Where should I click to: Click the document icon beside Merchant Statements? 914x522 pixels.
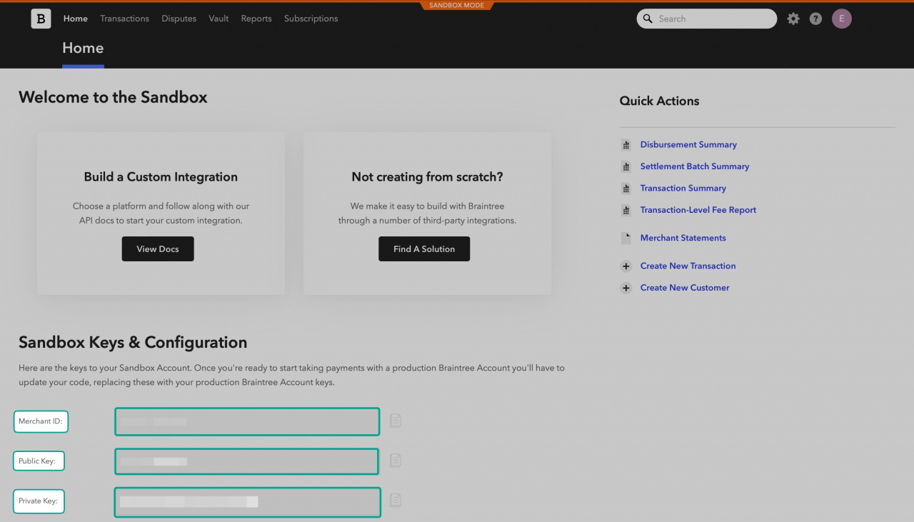pos(626,237)
